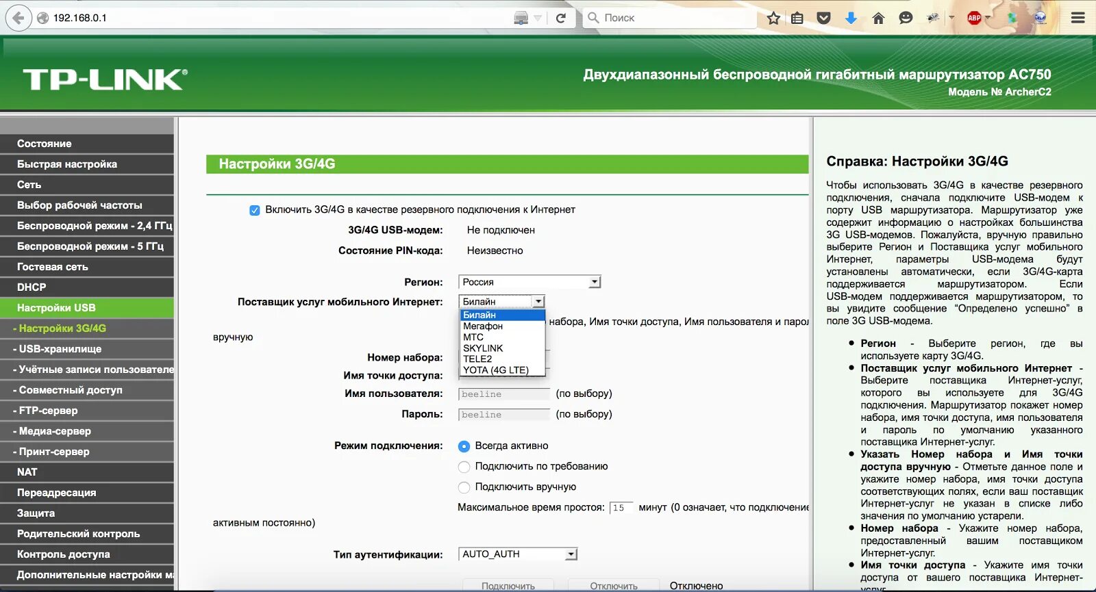Image resolution: width=1096 pixels, height=592 pixels.
Task: Open the Регион dropdown
Action: point(530,282)
